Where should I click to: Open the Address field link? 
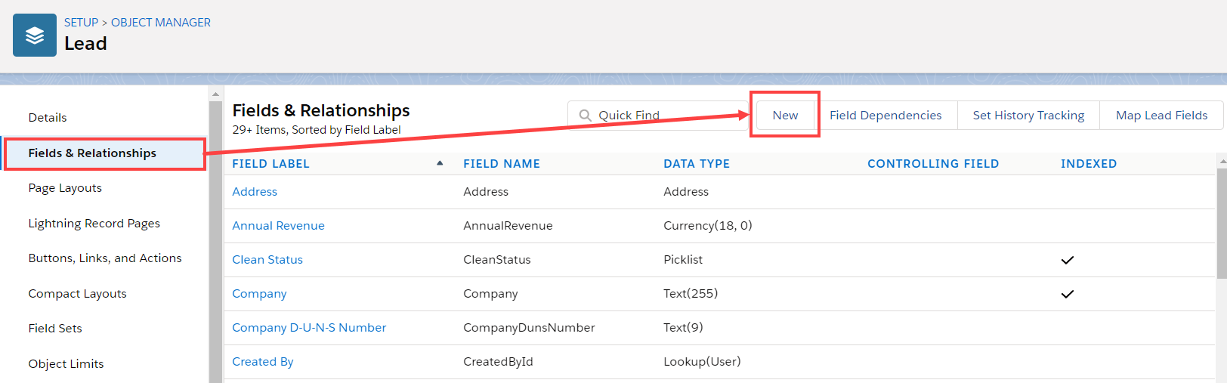click(x=255, y=192)
